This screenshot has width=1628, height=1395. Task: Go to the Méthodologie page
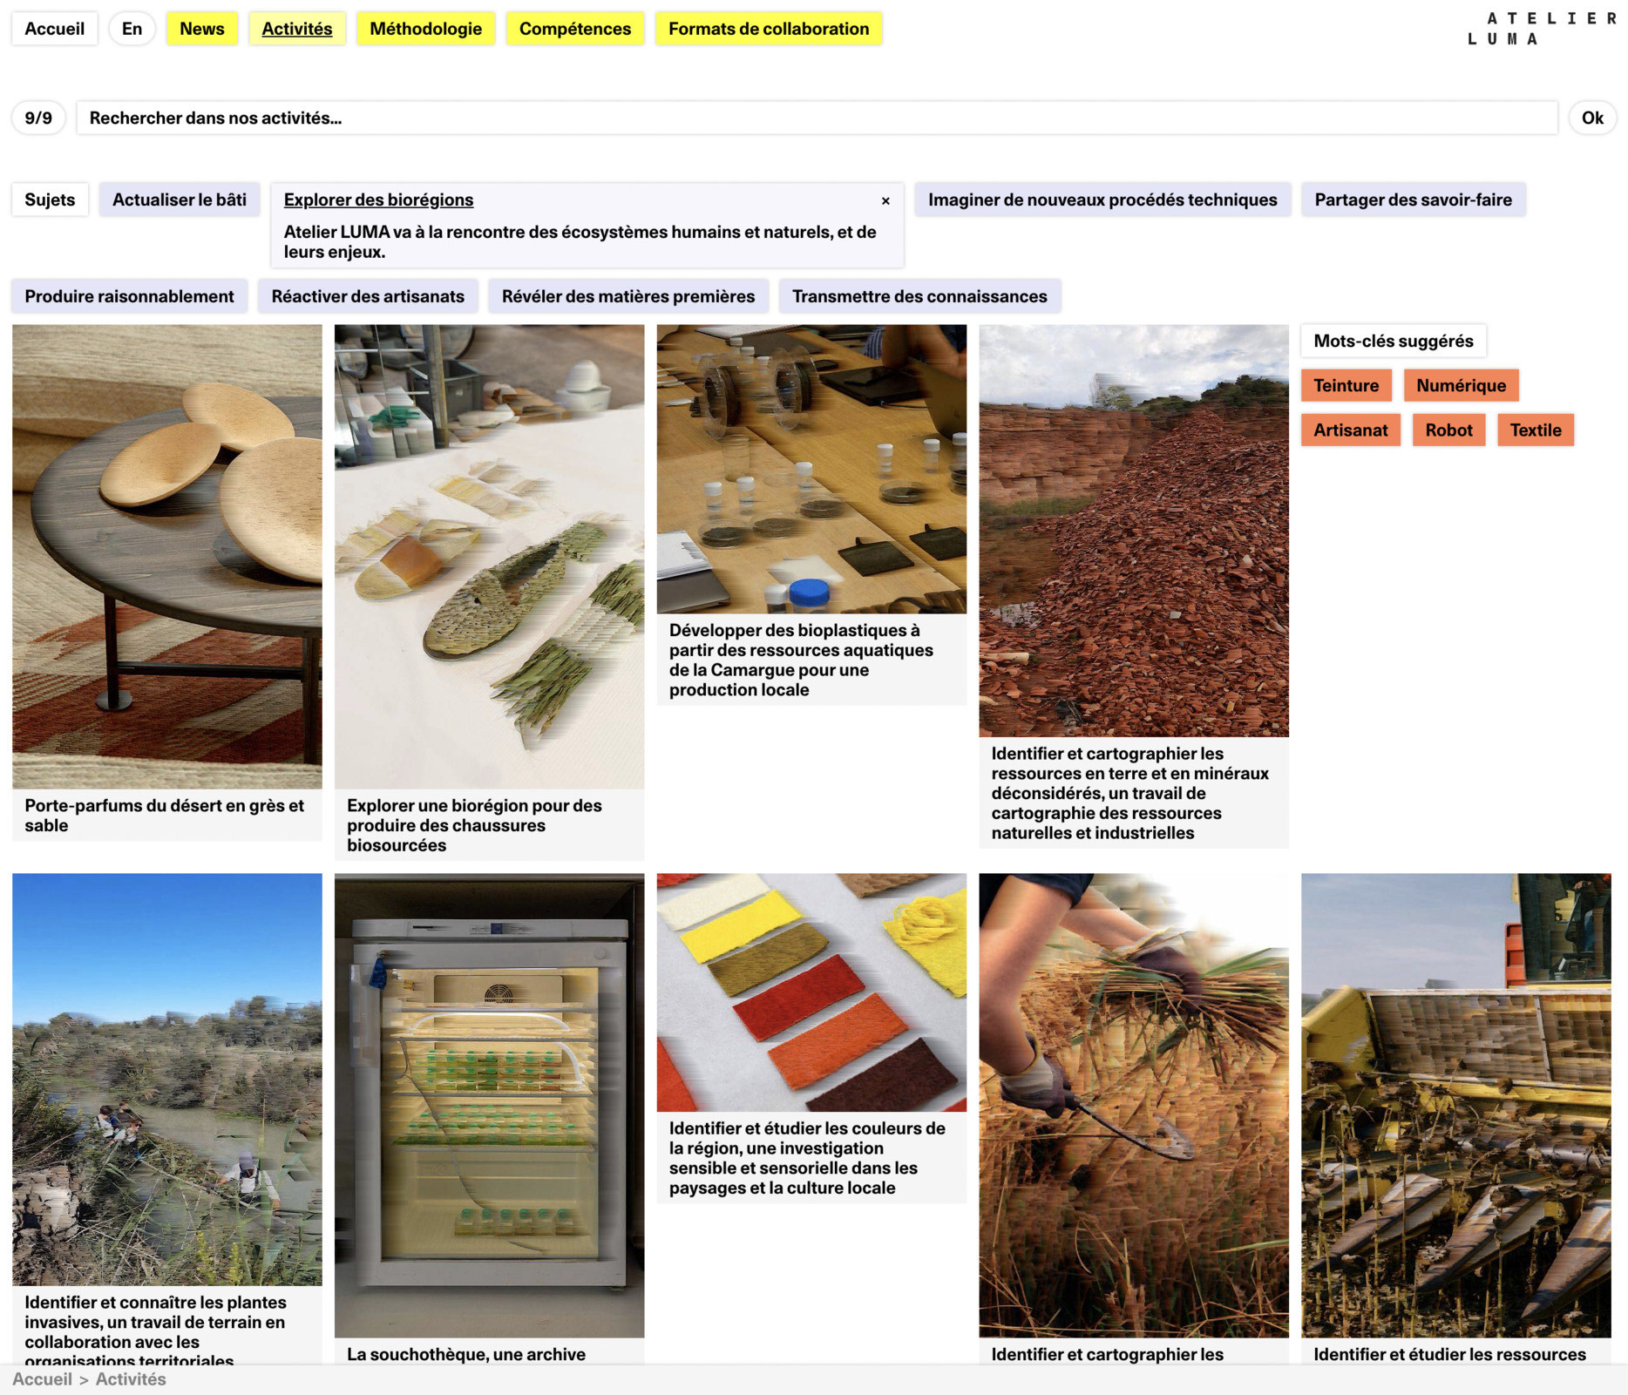pyautogui.click(x=425, y=29)
